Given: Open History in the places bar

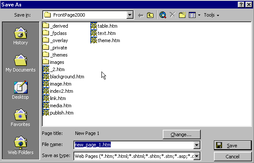Looking at the screenshot, I should click(20, 36).
